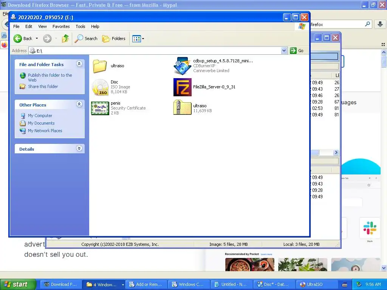Click the keyboard tray icon
The image size is (387, 290).
coord(345,285)
